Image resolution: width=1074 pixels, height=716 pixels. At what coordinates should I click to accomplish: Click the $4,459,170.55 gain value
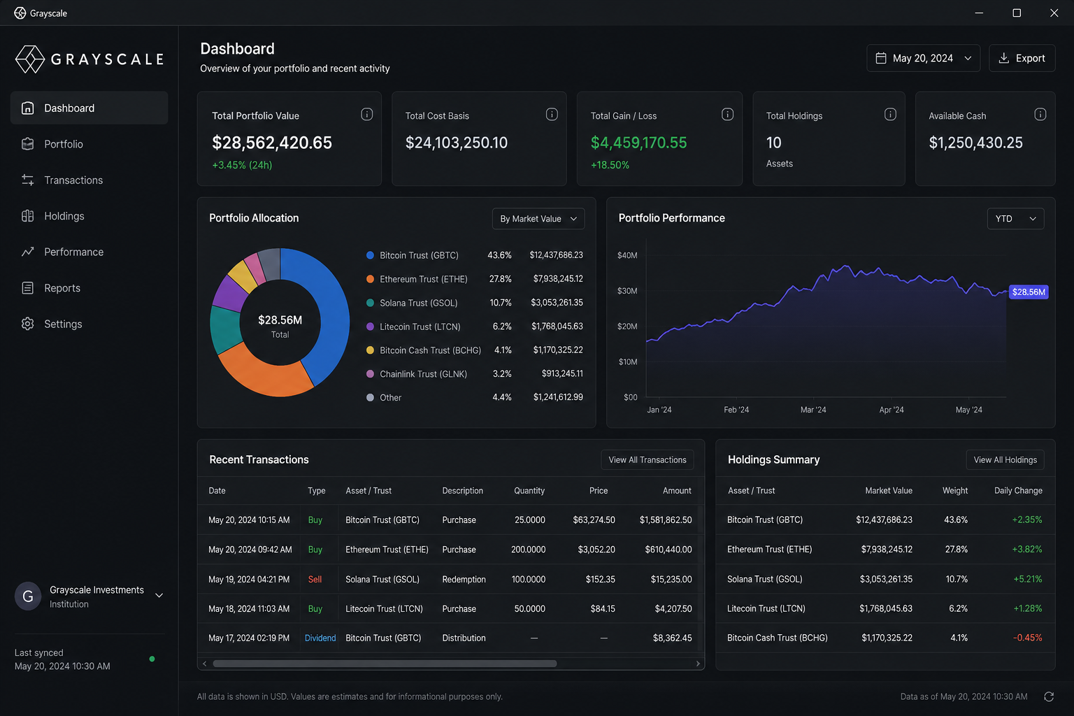(x=639, y=143)
